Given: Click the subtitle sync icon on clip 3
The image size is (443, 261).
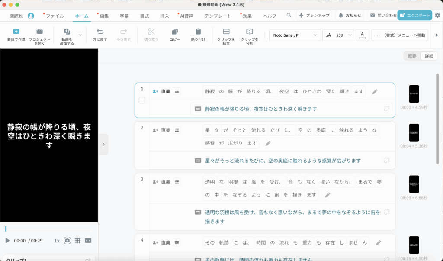Looking at the screenshot, I should pyautogui.click(x=387, y=212).
